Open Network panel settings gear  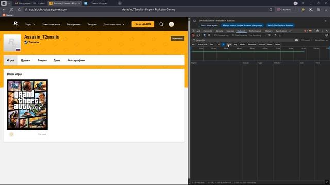point(326,35)
